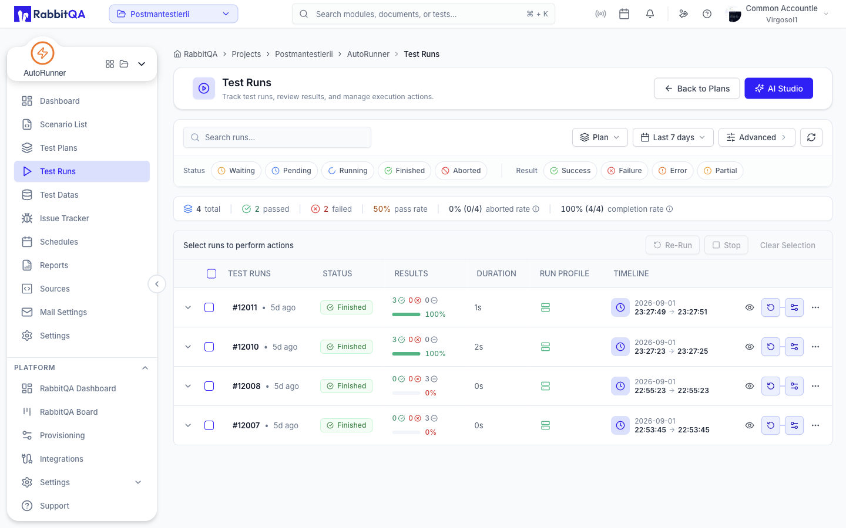Open the Plan filter dropdown
846x528 pixels.
pyautogui.click(x=600, y=137)
